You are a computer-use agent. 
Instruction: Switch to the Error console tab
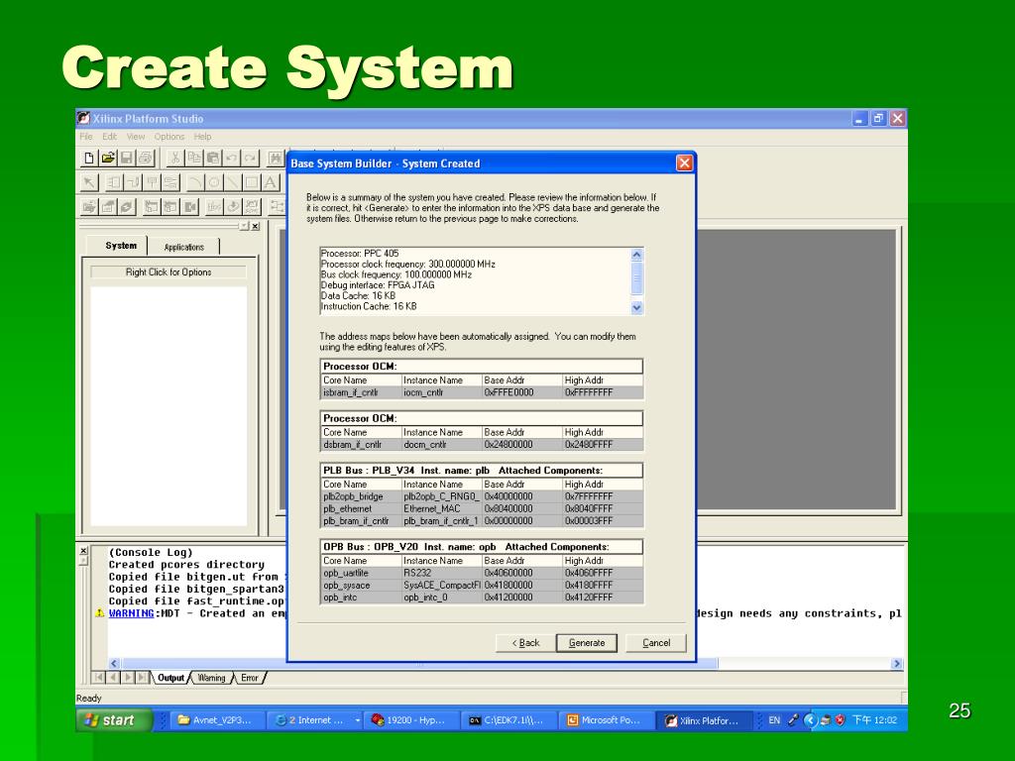[x=249, y=678]
